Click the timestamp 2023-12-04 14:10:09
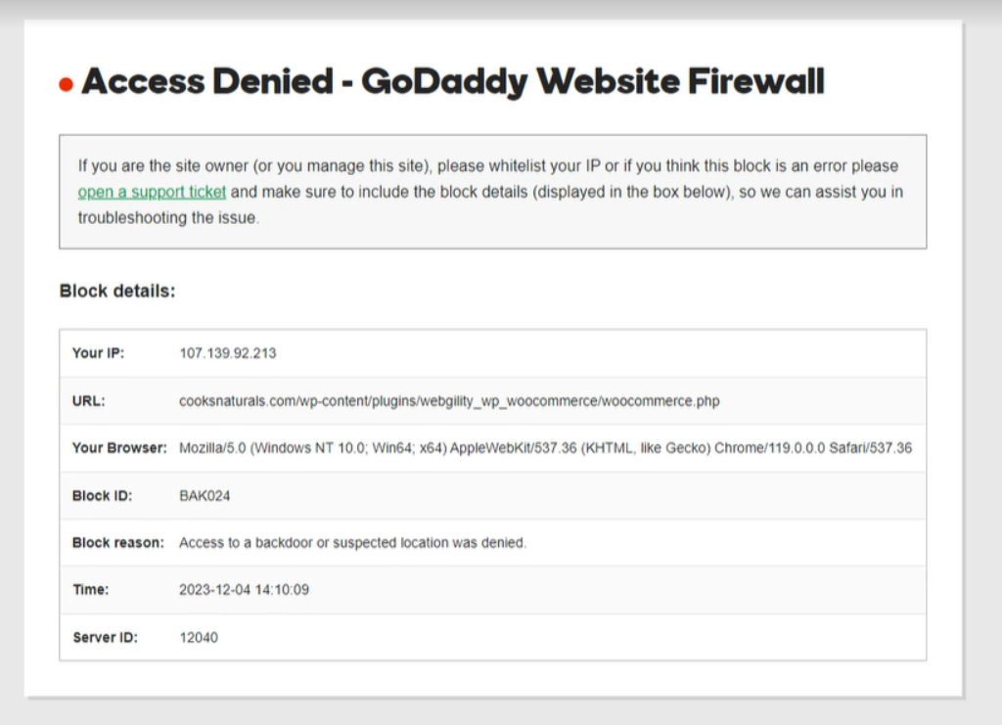Image resolution: width=1002 pixels, height=725 pixels. pos(245,590)
